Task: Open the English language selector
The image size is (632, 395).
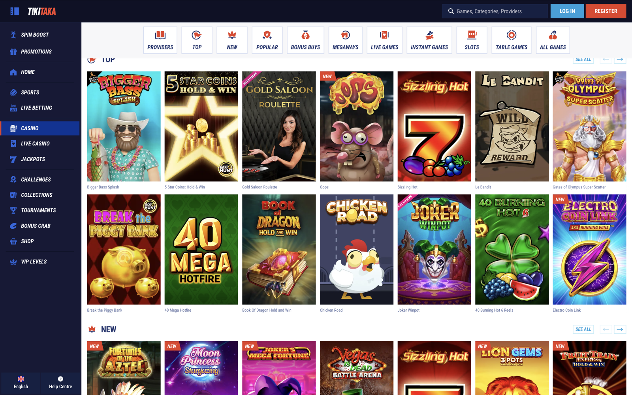Action: [x=21, y=382]
